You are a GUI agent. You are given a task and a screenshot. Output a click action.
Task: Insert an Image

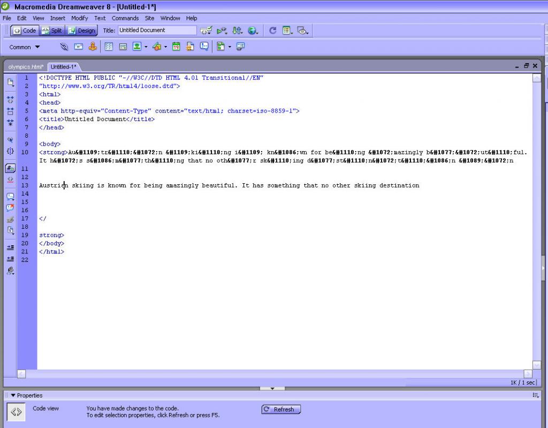click(136, 46)
